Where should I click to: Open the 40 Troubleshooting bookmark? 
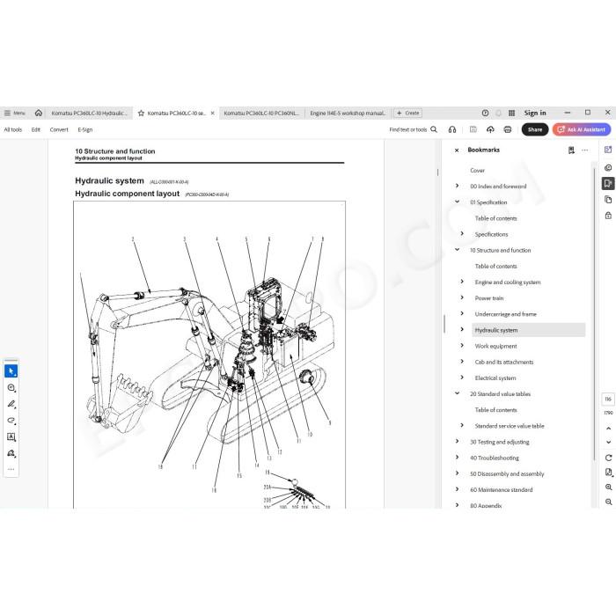coord(495,458)
